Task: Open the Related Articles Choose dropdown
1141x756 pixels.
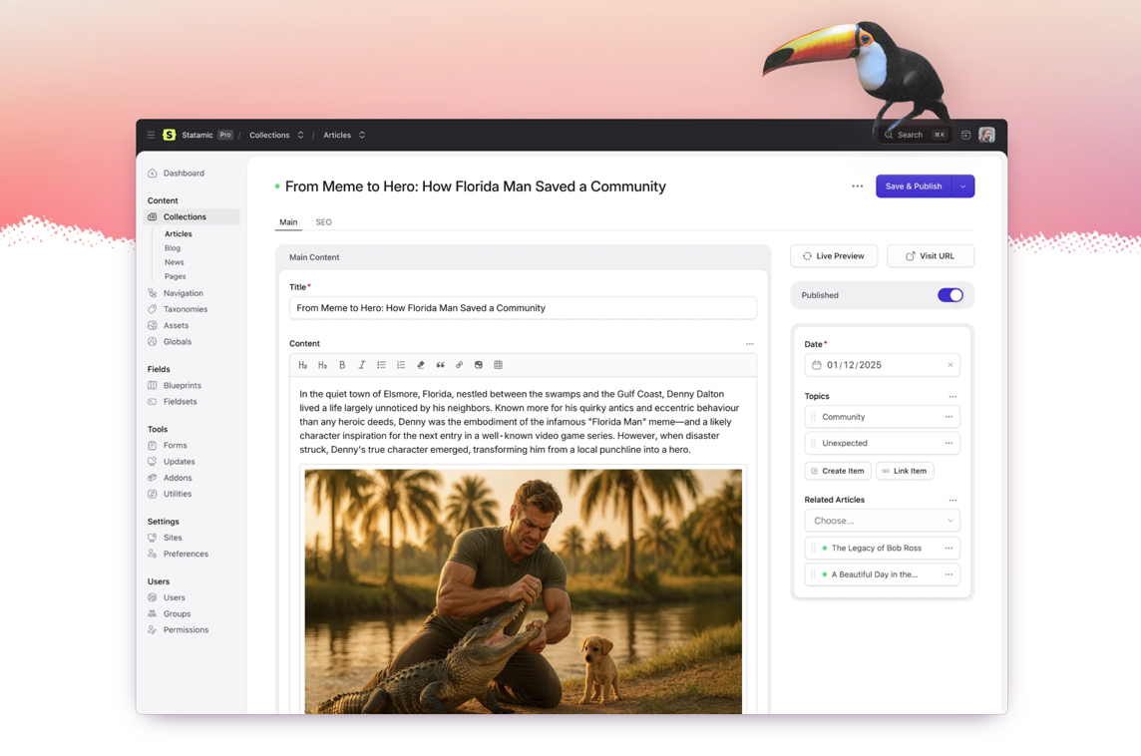Action: pyautogui.click(x=882, y=521)
